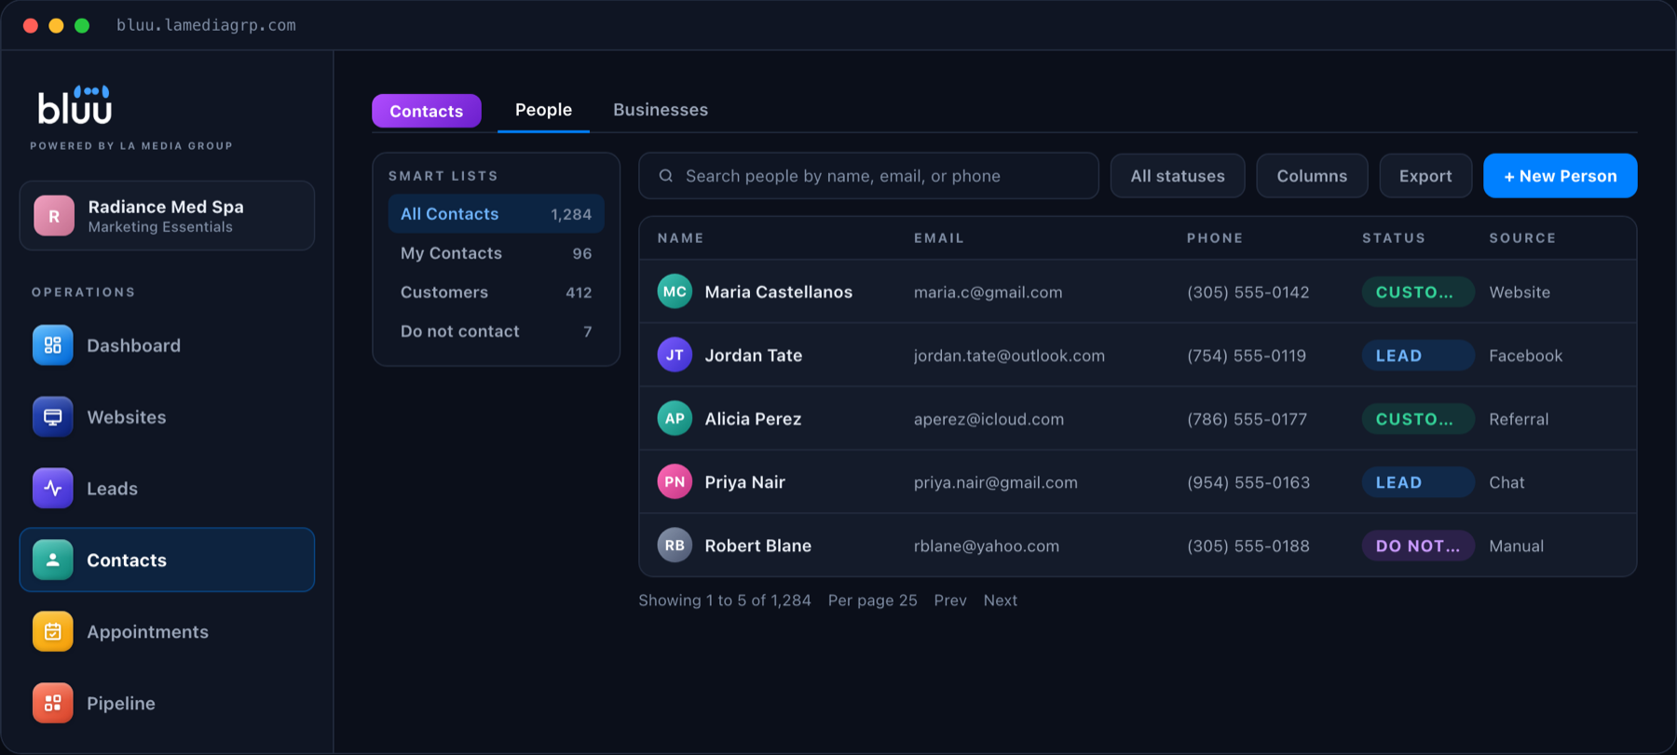Sort by the NAME column header
This screenshot has width=1677, height=755.
[x=681, y=238]
